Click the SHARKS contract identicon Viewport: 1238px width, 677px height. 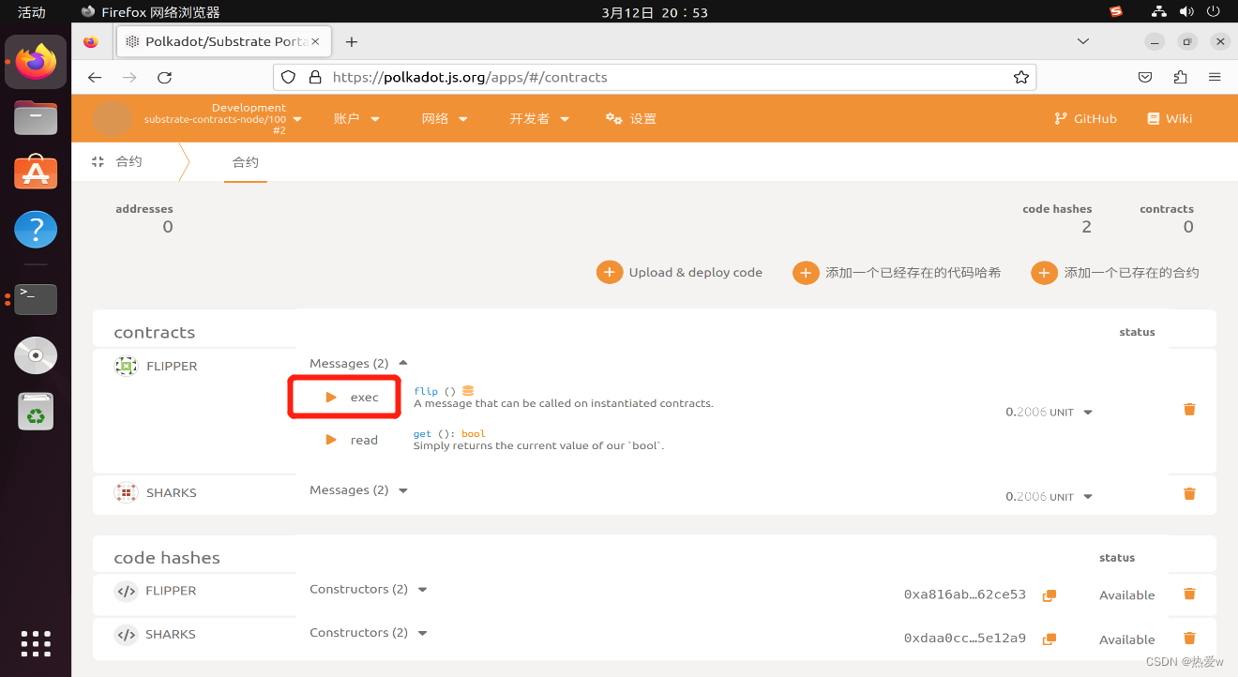[x=126, y=492]
